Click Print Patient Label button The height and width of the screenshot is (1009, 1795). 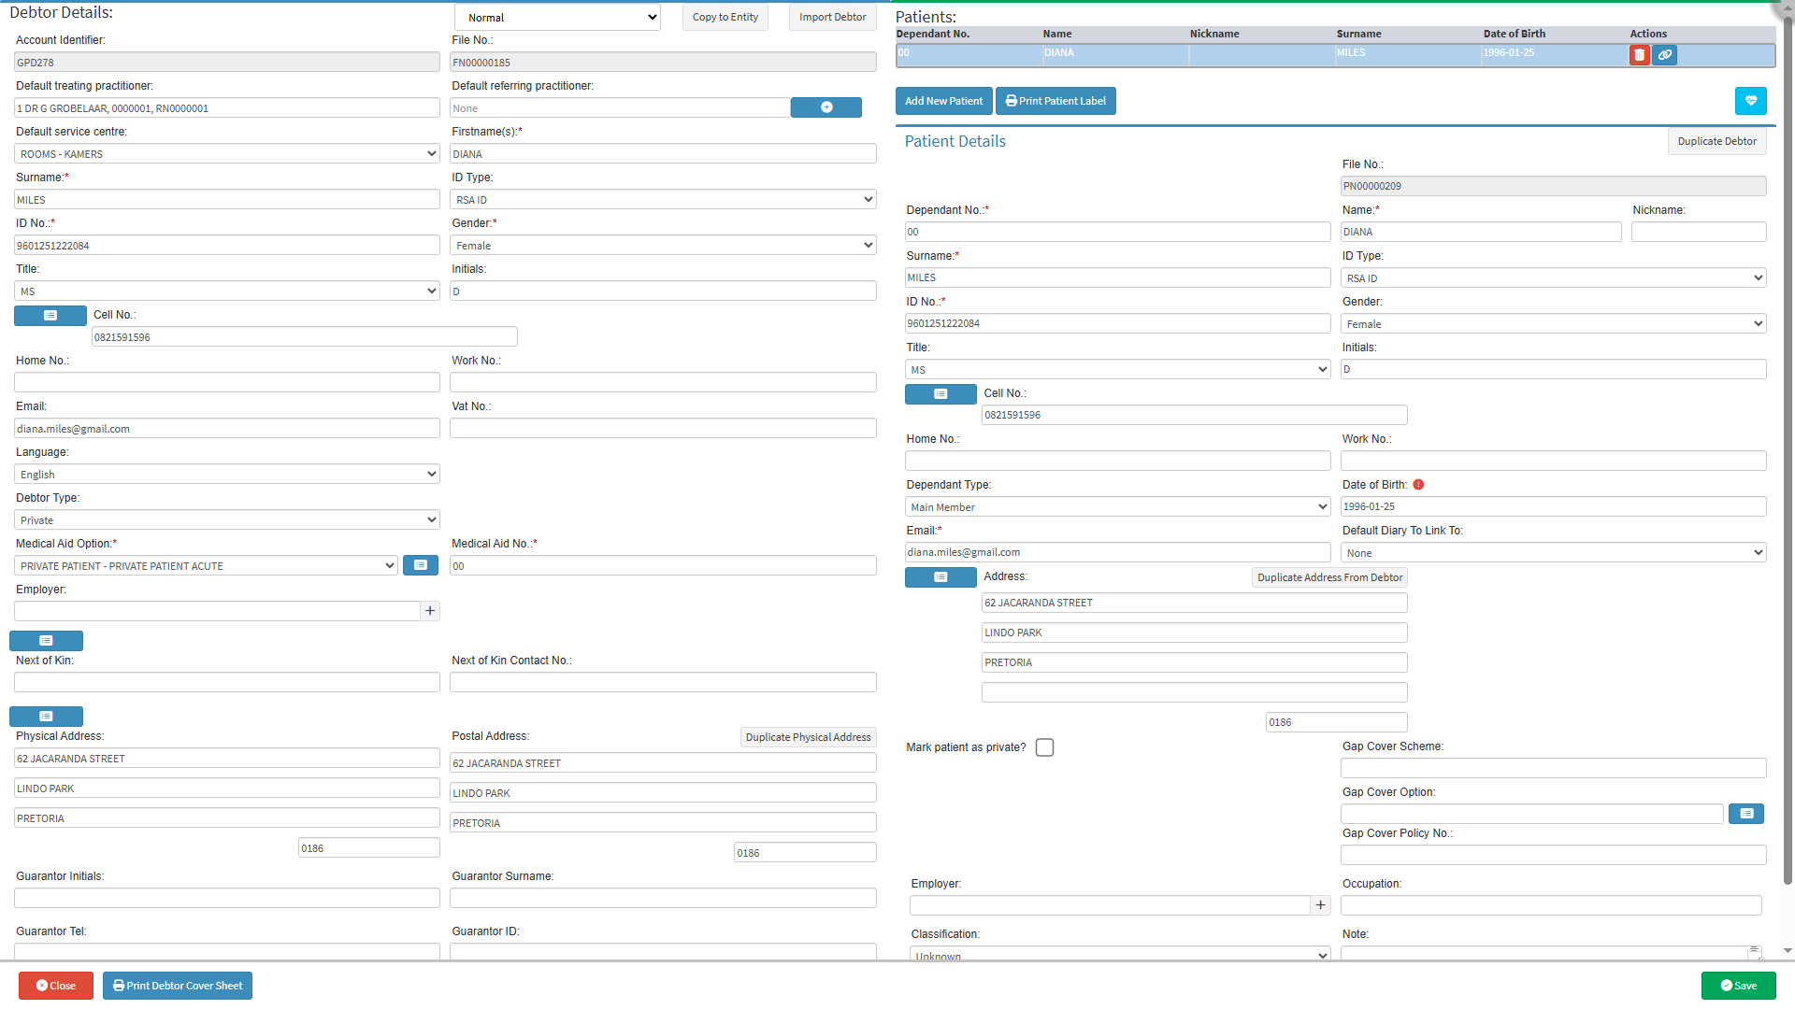point(1055,101)
